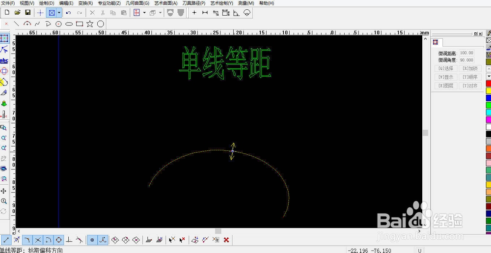Toggle intersection snap in bottom toolbar

tap(38, 240)
